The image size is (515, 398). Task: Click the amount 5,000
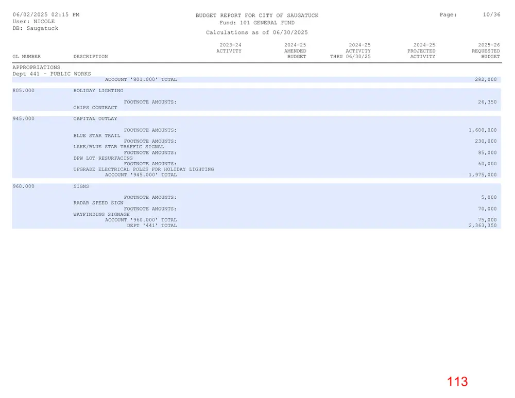pyautogui.click(x=489, y=197)
